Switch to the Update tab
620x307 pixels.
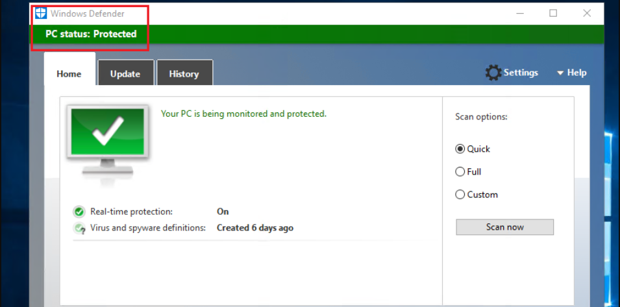coord(125,74)
